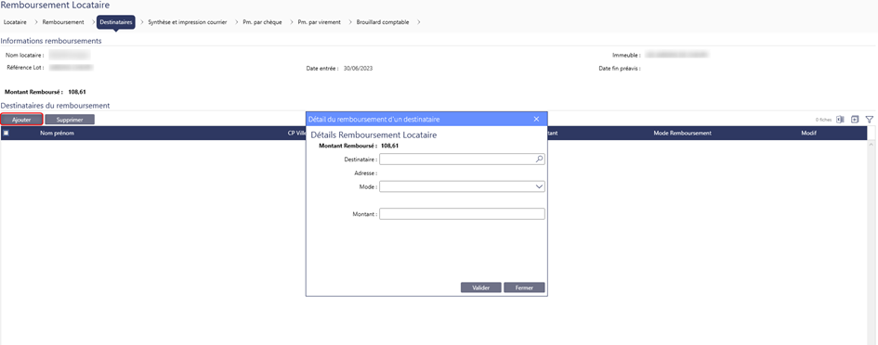Open the Pm. par chèque step
This screenshot has width=878, height=345.
pyautogui.click(x=262, y=22)
